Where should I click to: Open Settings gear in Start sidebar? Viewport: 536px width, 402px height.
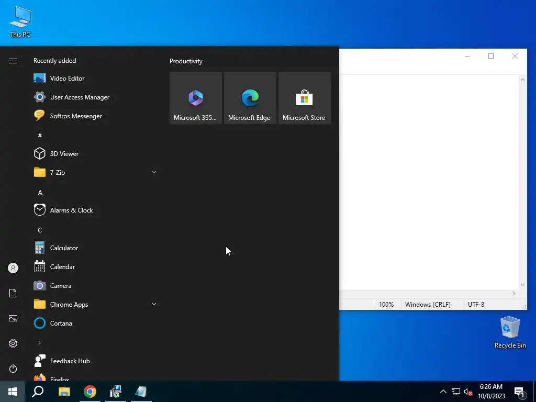click(x=13, y=343)
